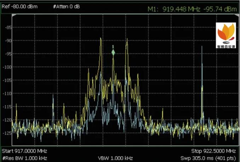Click the -100 dBm Y-axis scale label
The height and width of the screenshot is (162, 240).
tap(7, 67)
